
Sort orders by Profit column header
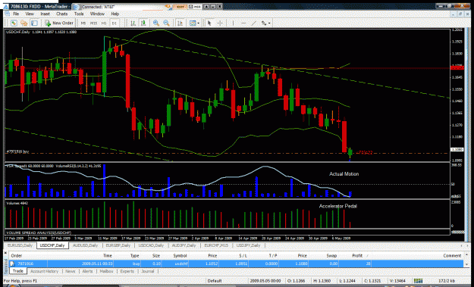357,256
